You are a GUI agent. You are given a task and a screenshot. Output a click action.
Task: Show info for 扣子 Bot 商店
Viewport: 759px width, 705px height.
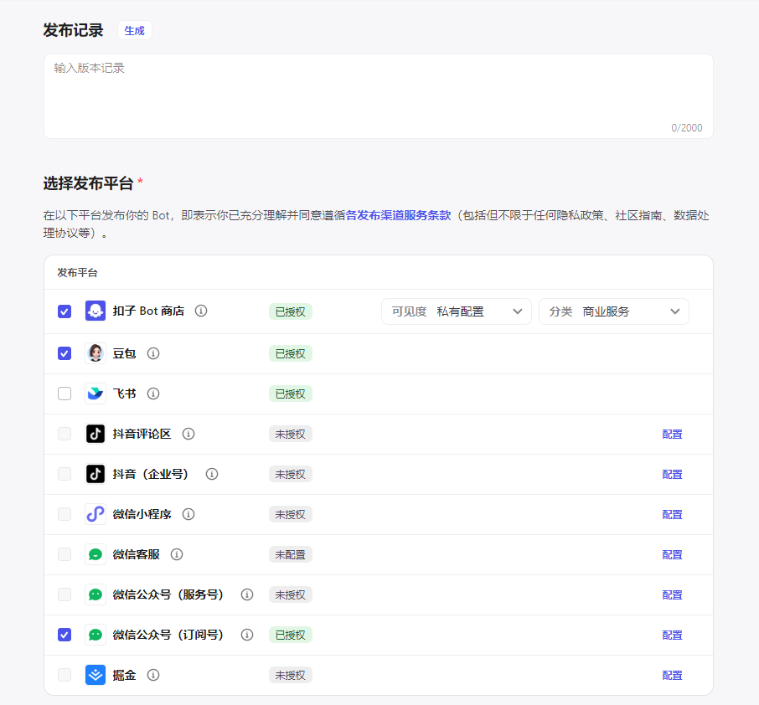201,311
